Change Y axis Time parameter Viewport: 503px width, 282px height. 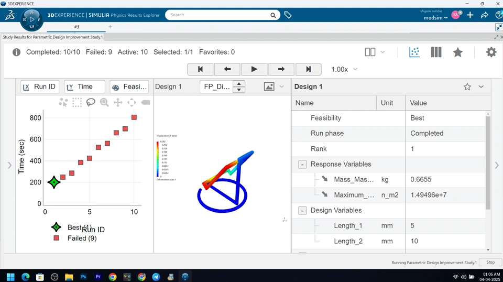(84, 86)
